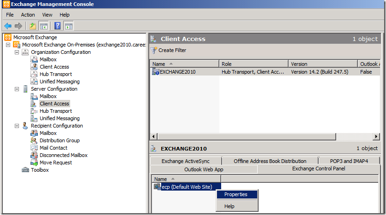This screenshot has width=386, height=215.
Task: Click the Server Configuration Mailbox icon
Action: tap(34, 96)
